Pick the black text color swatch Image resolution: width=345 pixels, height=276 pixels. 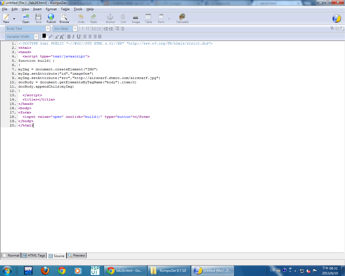click(x=44, y=36)
